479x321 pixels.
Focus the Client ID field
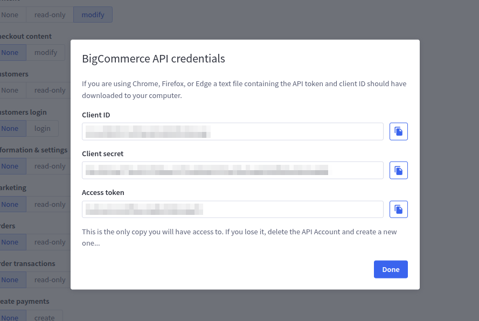(x=232, y=131)
